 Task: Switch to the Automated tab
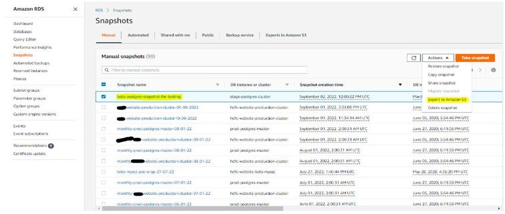tap(138, 35)
